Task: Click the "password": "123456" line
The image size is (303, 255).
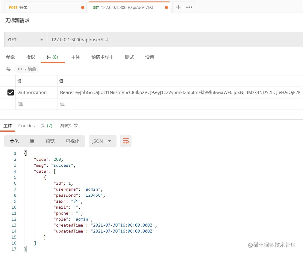Action: click(x=79, y=195)
